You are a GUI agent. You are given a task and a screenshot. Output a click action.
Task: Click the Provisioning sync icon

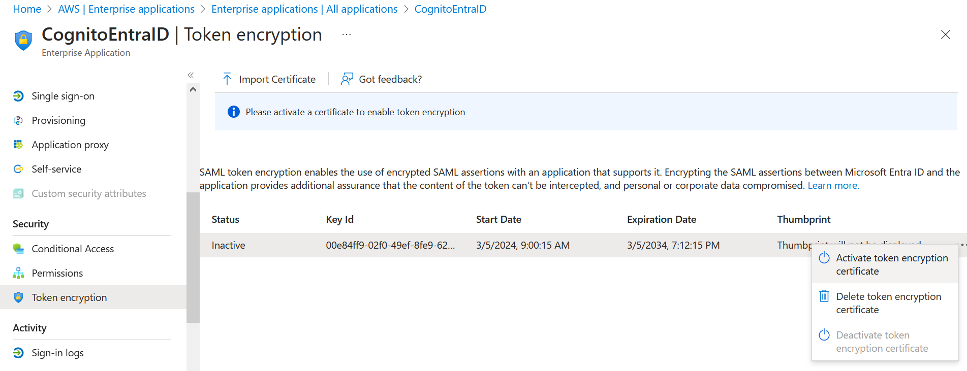(18, 120)
